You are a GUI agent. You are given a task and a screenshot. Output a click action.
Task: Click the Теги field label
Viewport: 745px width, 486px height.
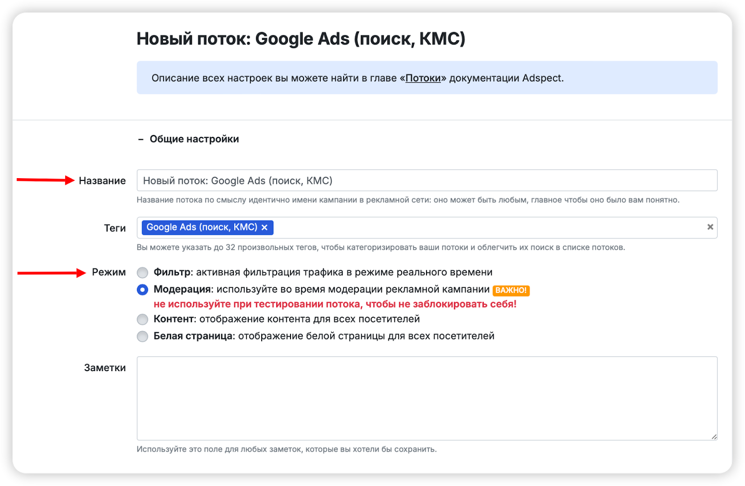click(x=115, y=228)
